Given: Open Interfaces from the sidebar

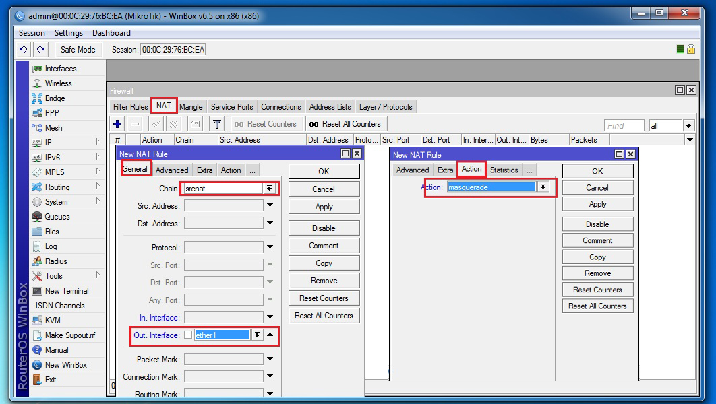Looking at the screenshot, I should (x=61, y=69).
